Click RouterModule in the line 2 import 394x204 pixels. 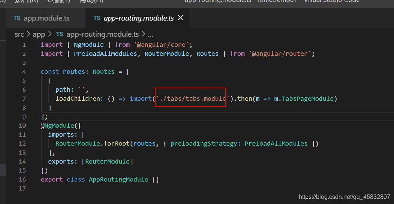point(166,54)
